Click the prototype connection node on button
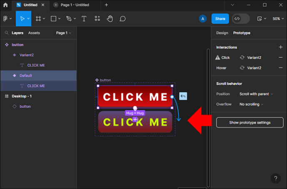The height and width of the screenshot is (189, 287). click(172, 97)
